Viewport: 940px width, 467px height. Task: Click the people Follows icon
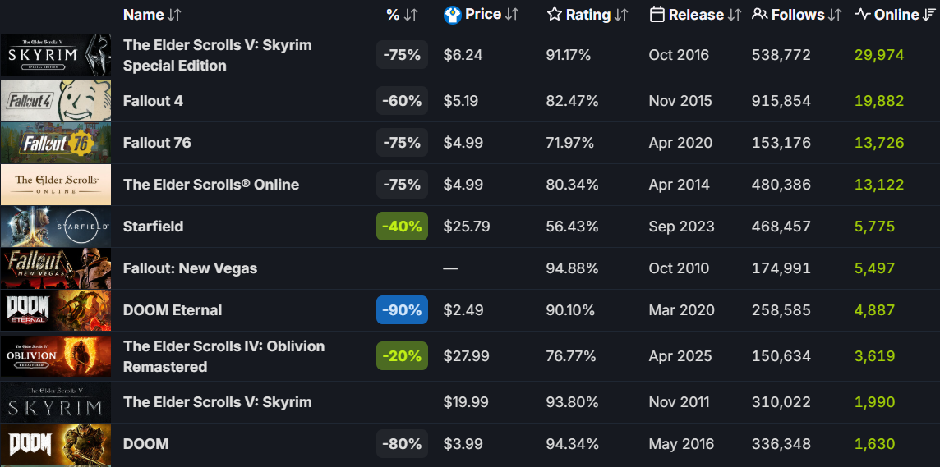[760, 15]
